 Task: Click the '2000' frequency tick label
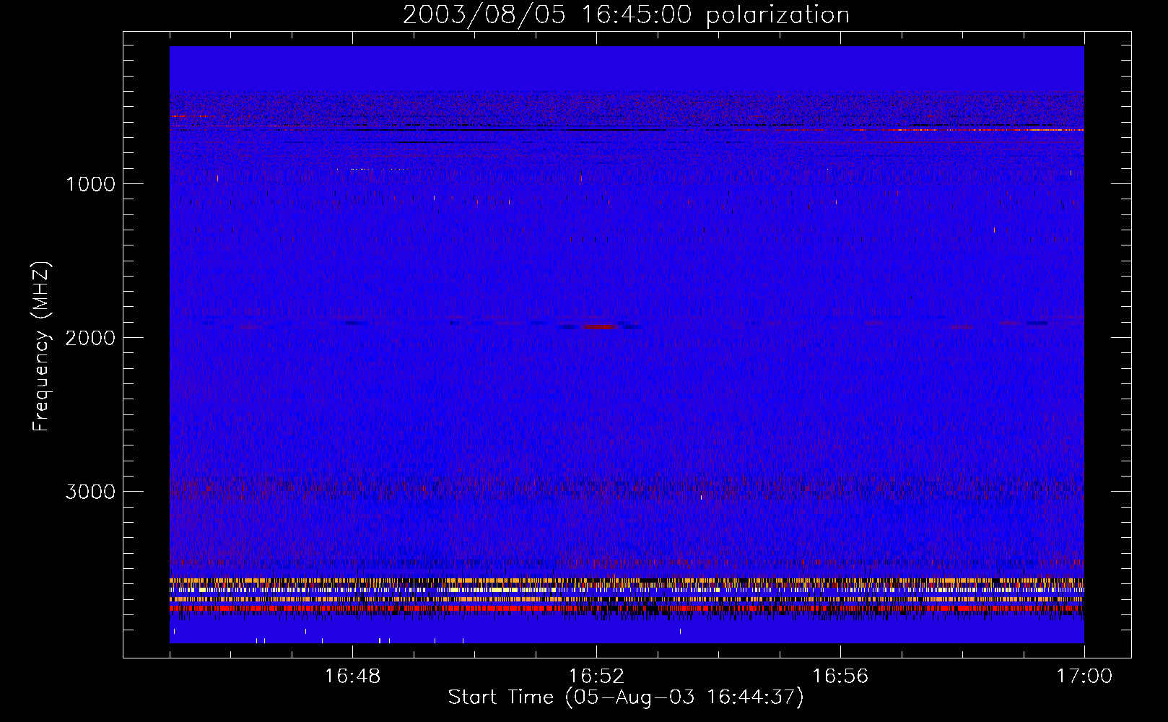click(x=90, y=338)
